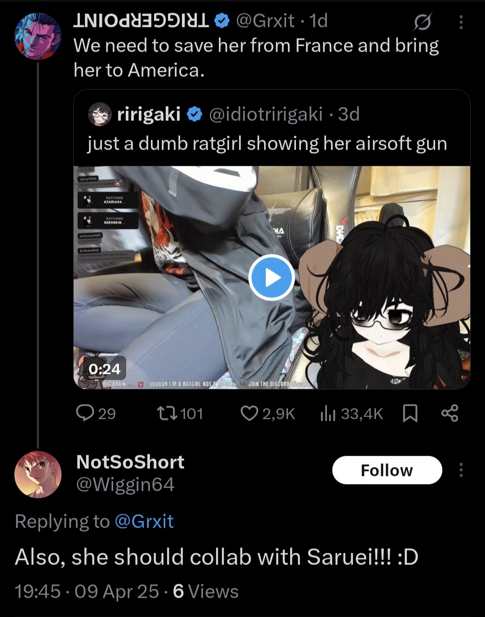The image size is (485, 617).
Task: Open more options for TRIGGERPOINT post
Action: coord(461,22)
